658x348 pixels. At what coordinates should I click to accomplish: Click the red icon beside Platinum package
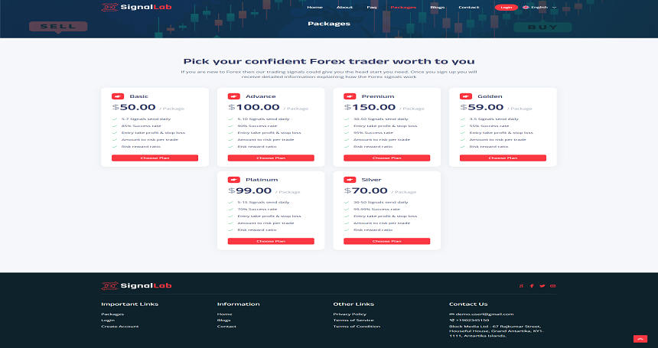pos(233,180)
